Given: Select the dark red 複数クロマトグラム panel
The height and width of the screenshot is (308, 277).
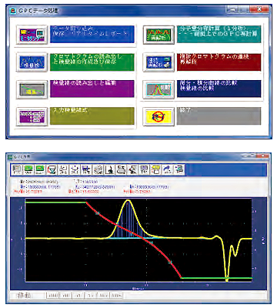Looking at the screenshot, I should click(219, 62).
